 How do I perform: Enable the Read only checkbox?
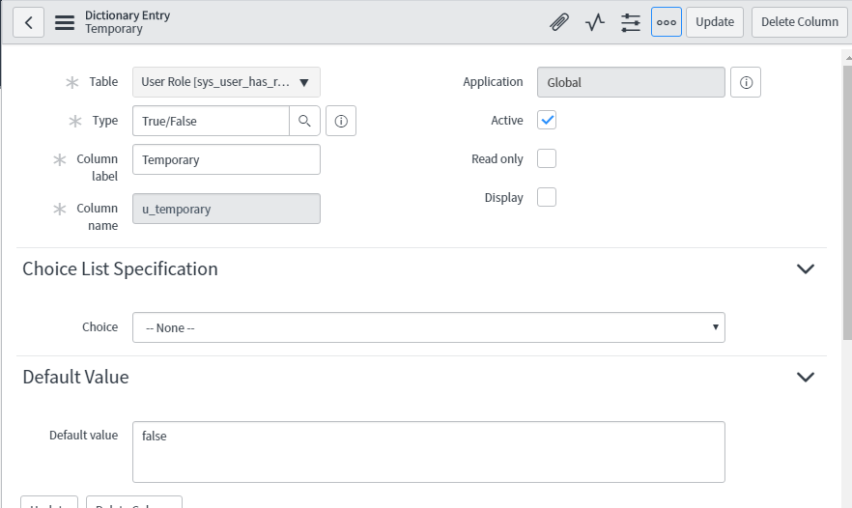[x=547, y=158]
